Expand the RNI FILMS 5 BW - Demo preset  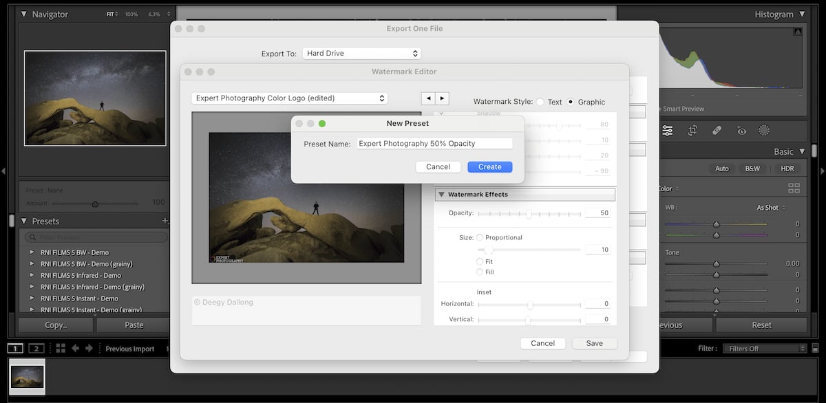(31, 252)
